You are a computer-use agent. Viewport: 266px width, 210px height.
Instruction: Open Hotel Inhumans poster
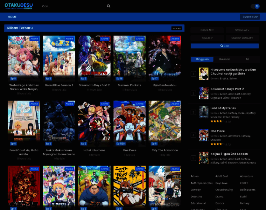(x=94, y=124)
